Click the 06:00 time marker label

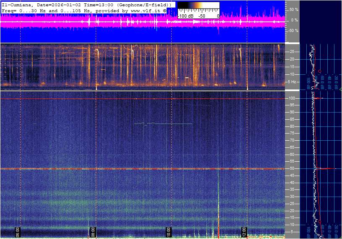(18, 231)
